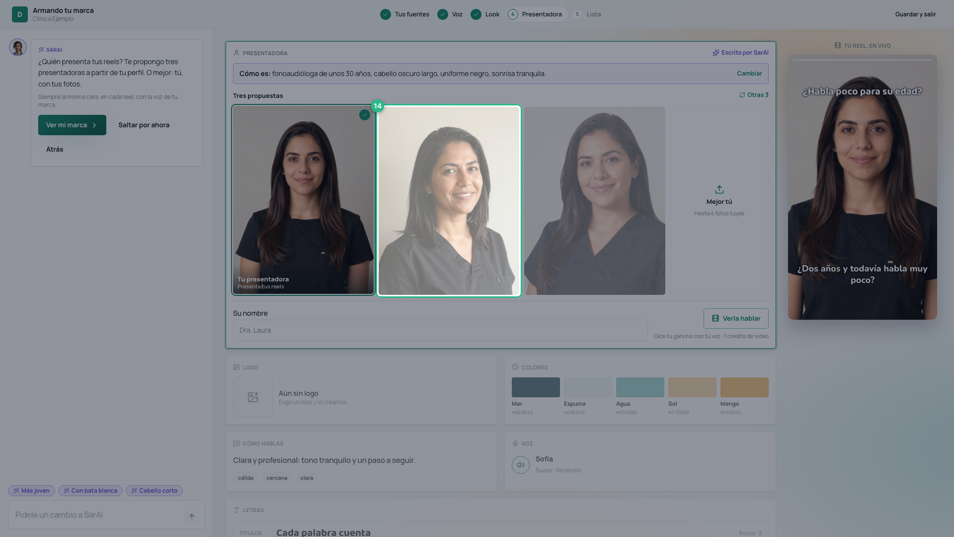Select the Espuma color swatch
The width and height of the screenshot is (954, 537).
pos(588,387)
